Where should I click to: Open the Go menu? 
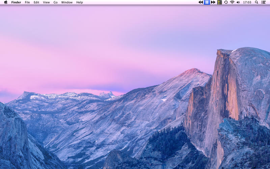(55, 2)
